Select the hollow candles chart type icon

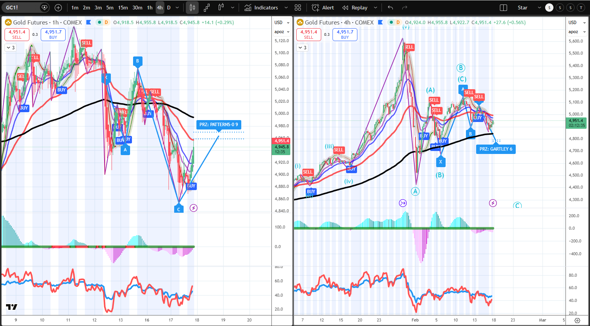coord(221,8)
